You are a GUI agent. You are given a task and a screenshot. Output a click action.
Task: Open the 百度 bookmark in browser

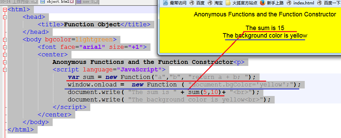click(197, 3)
